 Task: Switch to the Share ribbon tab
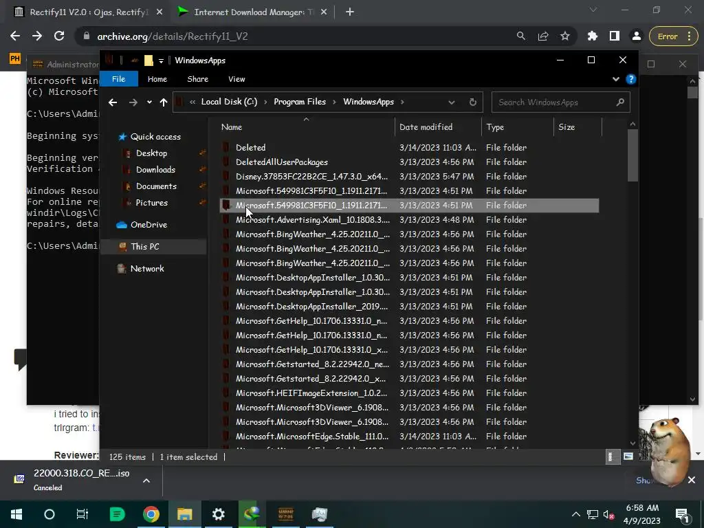pyautogui.click(x=197, y=79)
